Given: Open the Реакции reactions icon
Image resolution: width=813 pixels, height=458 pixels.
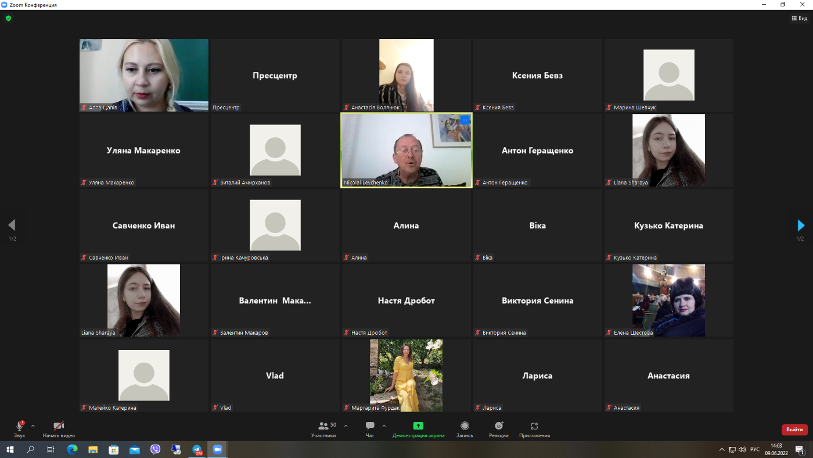Looking at the screenshot, I should [x=499, y=426].
